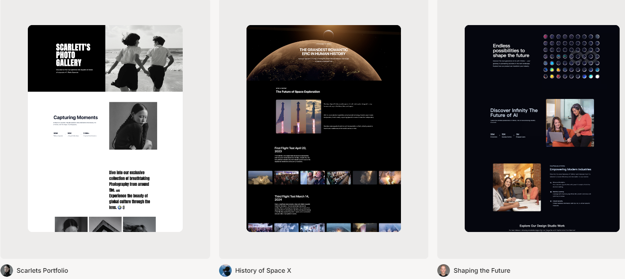Screen dimensions: 625x279
Task: Open the "History of Space X" title link
Action: (x=263, y=270)
